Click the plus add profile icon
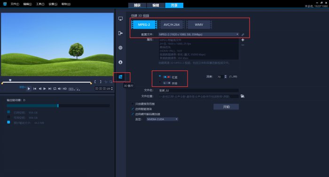This screenshot has width=329, height=177. (243, 40)
